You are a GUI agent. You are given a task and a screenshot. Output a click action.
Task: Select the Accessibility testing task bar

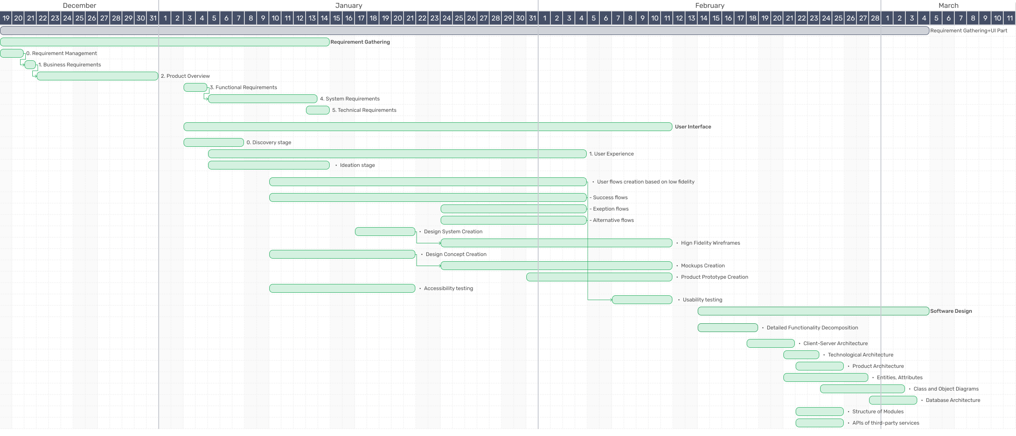click(x=342, y=288)
